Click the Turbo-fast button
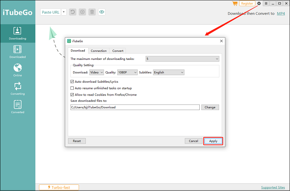The width and height of the screenshot is (290, 191). coord(59,187)
